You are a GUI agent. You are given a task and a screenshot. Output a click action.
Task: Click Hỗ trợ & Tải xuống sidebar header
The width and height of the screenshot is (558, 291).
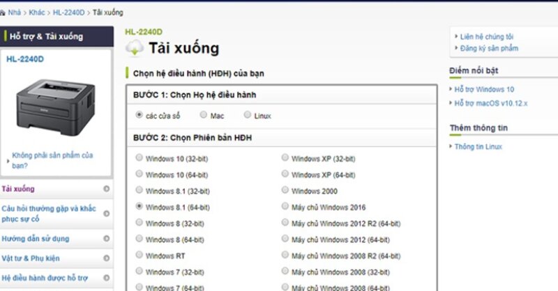click(57, 36)
